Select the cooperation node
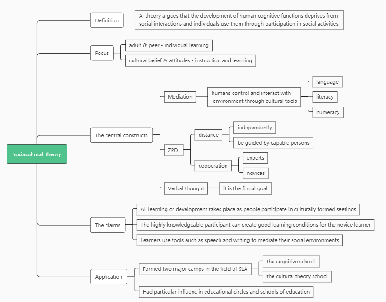The width and height of the screenshot is (386, 302). [x=213, y=166]
